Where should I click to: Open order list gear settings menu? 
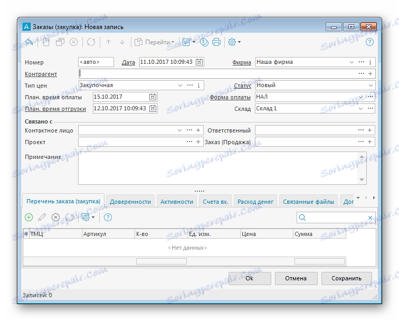point(88,218)
